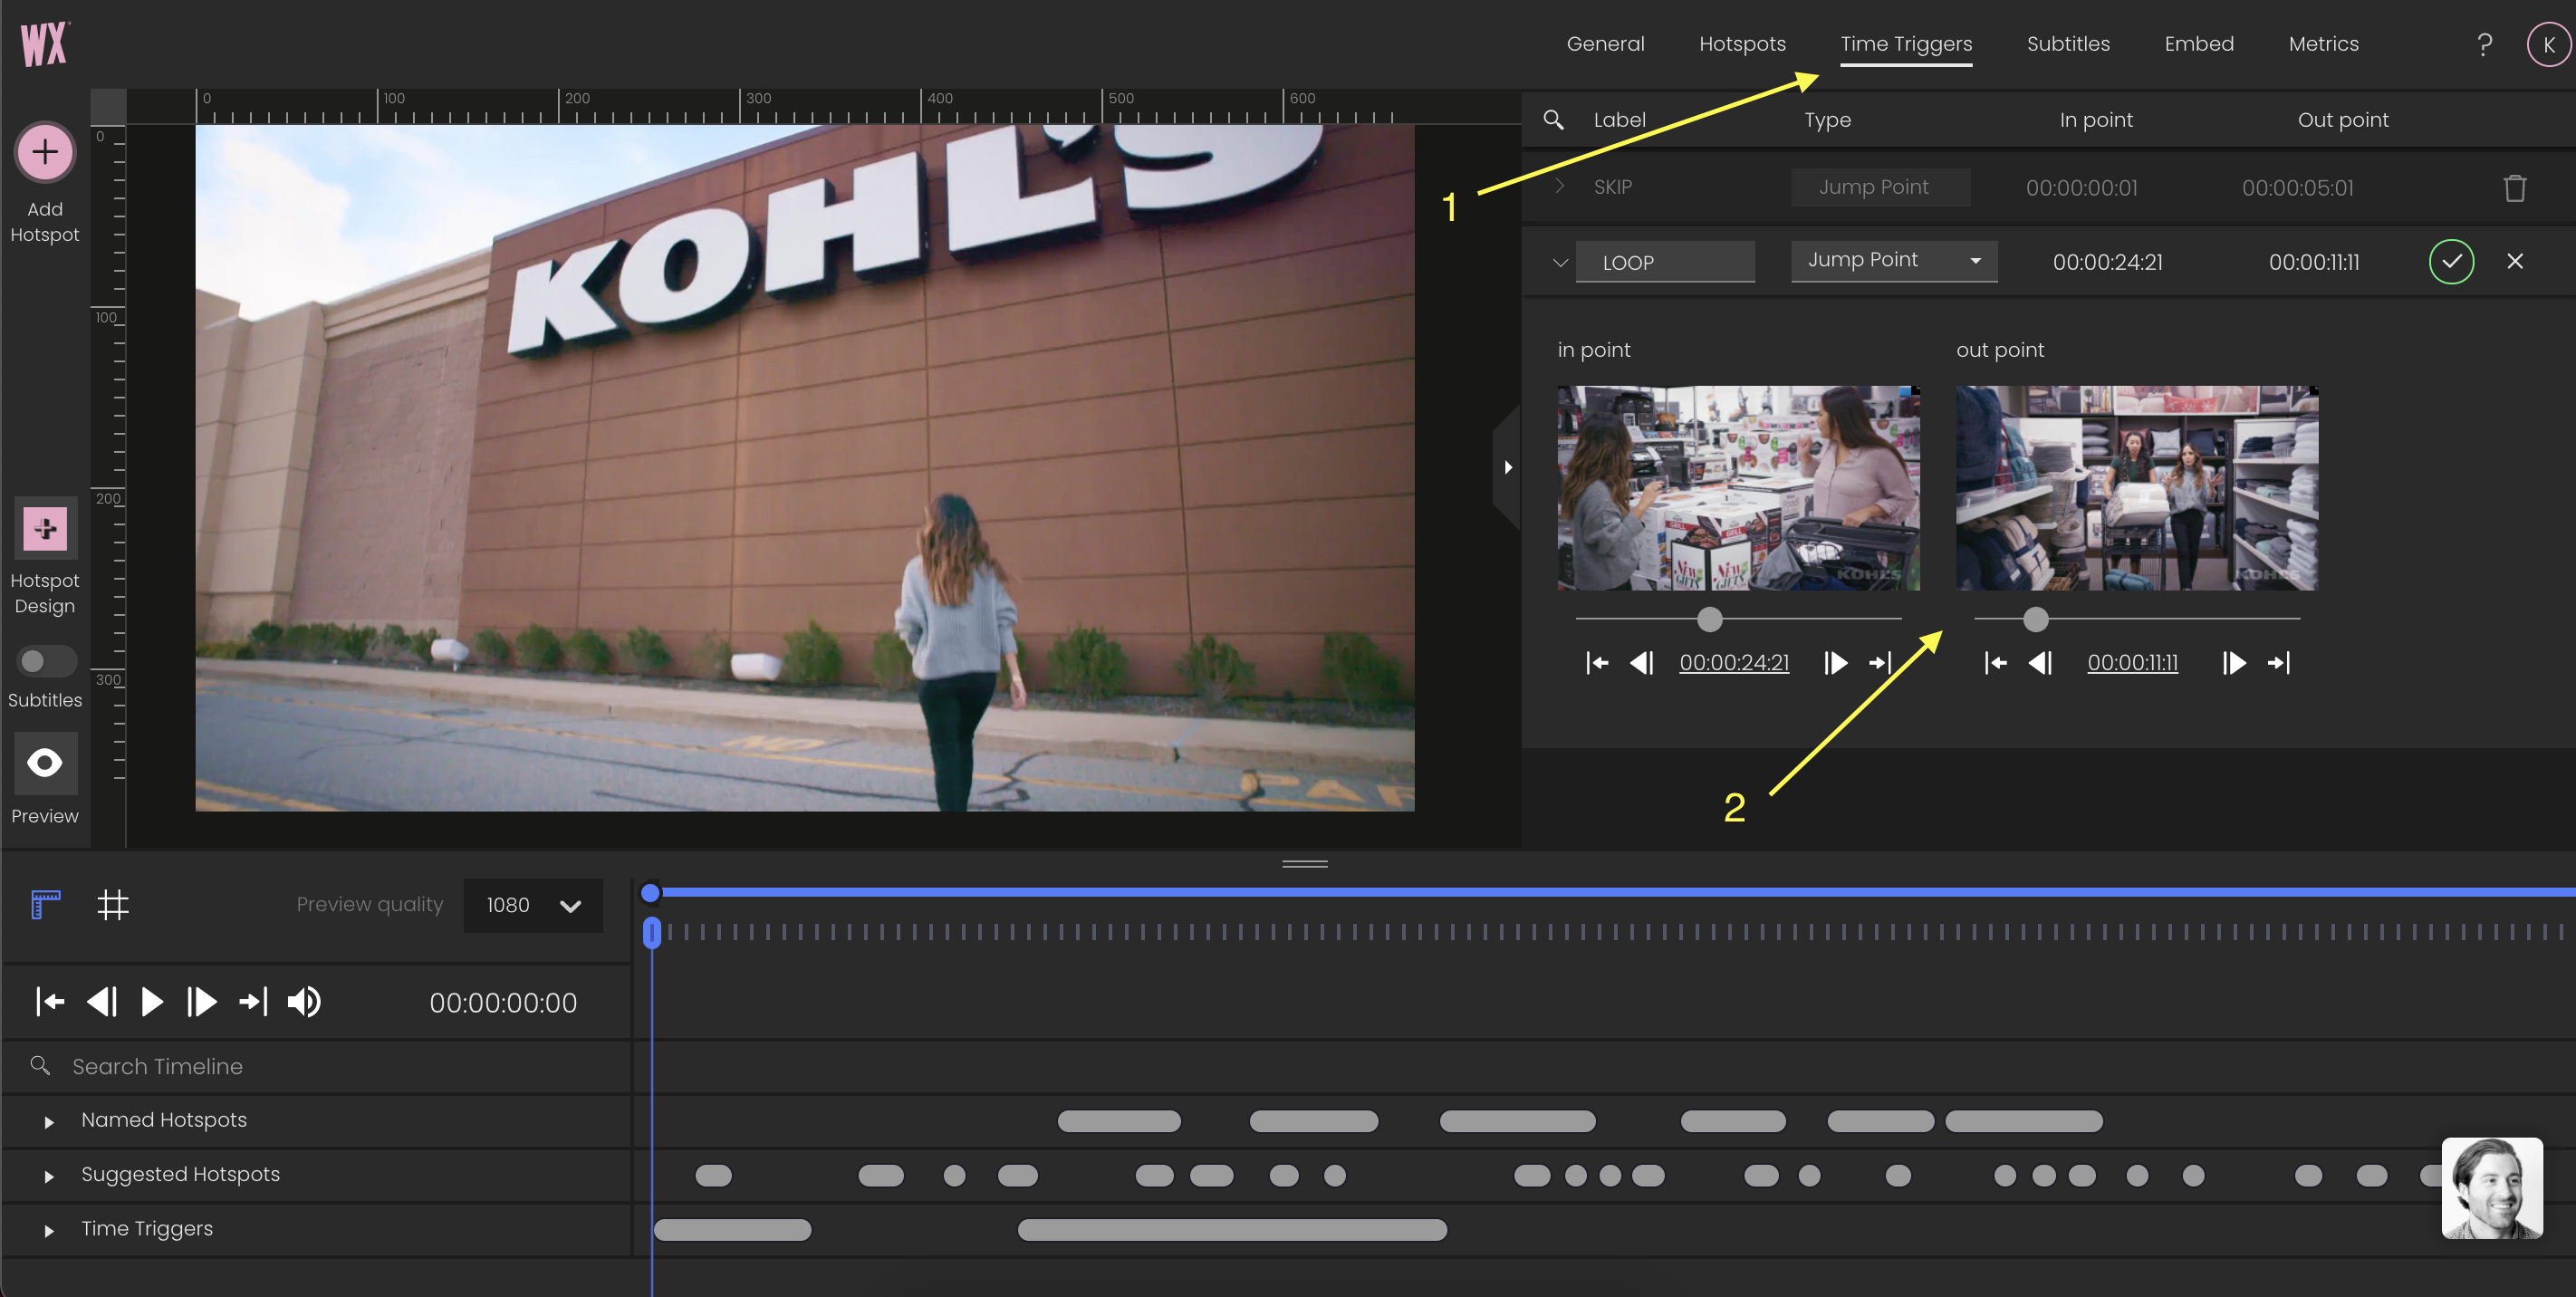
Task: Click the out point video thumbnail
Action: (2137, 488)
